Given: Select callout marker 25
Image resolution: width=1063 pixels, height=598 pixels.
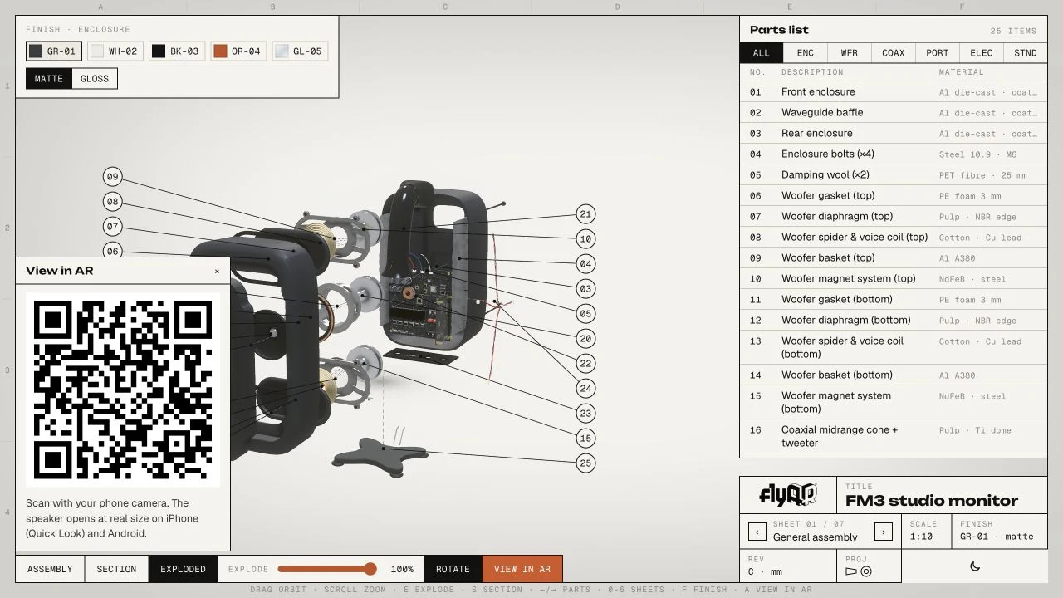Looking at the screenshot, I should click(585, 463).
